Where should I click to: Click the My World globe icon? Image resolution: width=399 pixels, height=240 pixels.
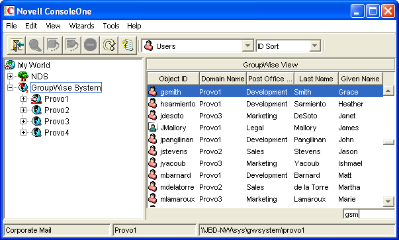click(x=10, y=65)
